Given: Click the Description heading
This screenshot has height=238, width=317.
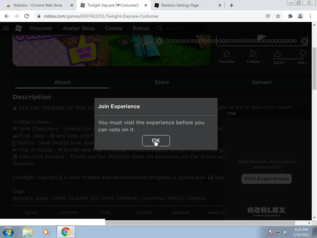Looking at the screenshot, I should coord(32,97).
